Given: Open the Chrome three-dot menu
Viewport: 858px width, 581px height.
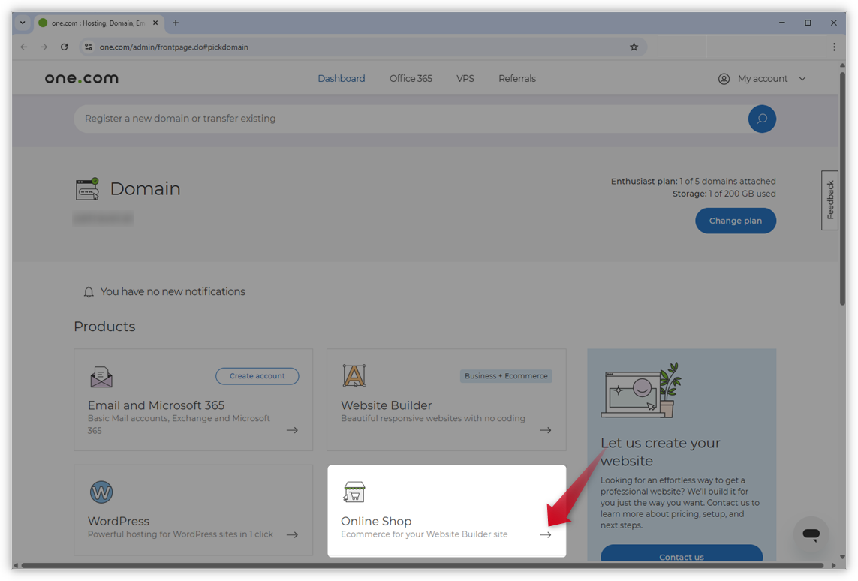Looking at the screenshot, I should 834,47.
